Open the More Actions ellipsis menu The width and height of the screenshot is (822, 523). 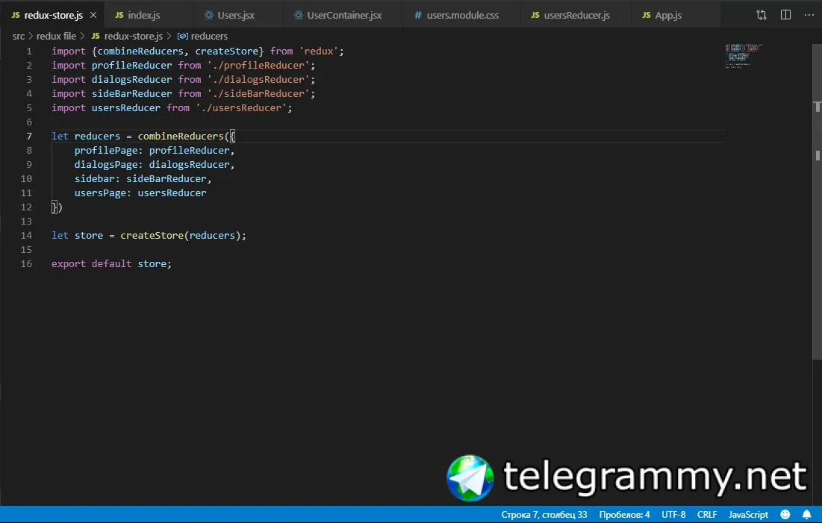point(809,15)
